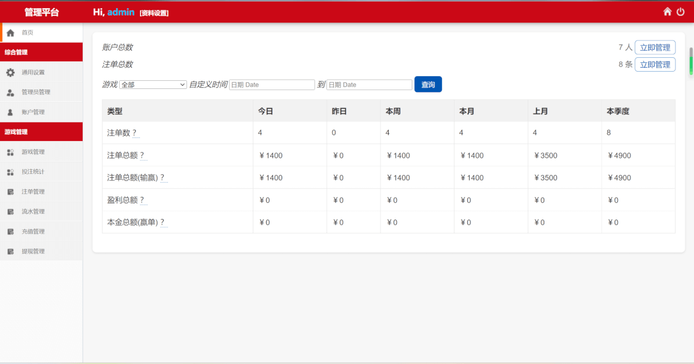Select the 充值管理 sidebar menu item
The height and width of the screenshot is (364, 694).
(x=33, y=232)
